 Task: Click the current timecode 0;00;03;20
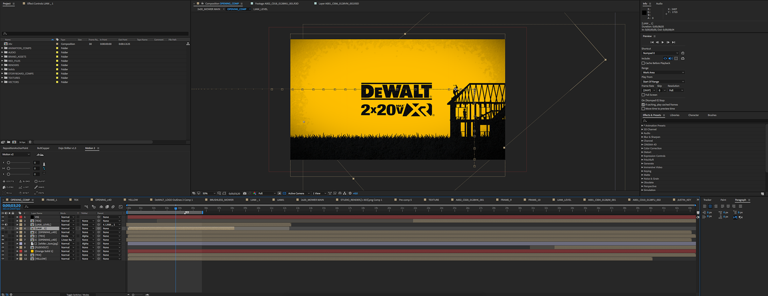tap(12, 205)
